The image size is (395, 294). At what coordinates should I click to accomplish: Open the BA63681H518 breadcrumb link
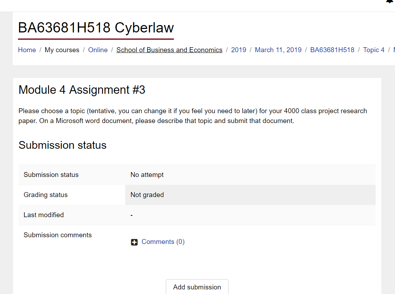pyautogui.click(x=332, y=50)
